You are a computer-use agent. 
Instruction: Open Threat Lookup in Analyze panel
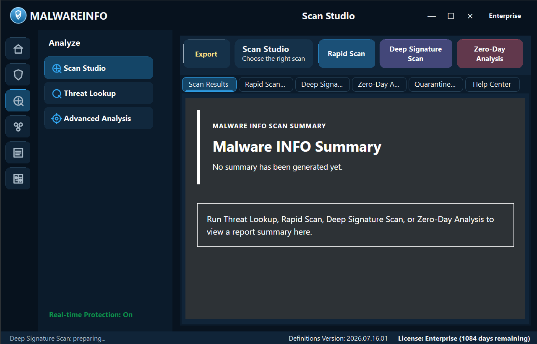[99, 93]
